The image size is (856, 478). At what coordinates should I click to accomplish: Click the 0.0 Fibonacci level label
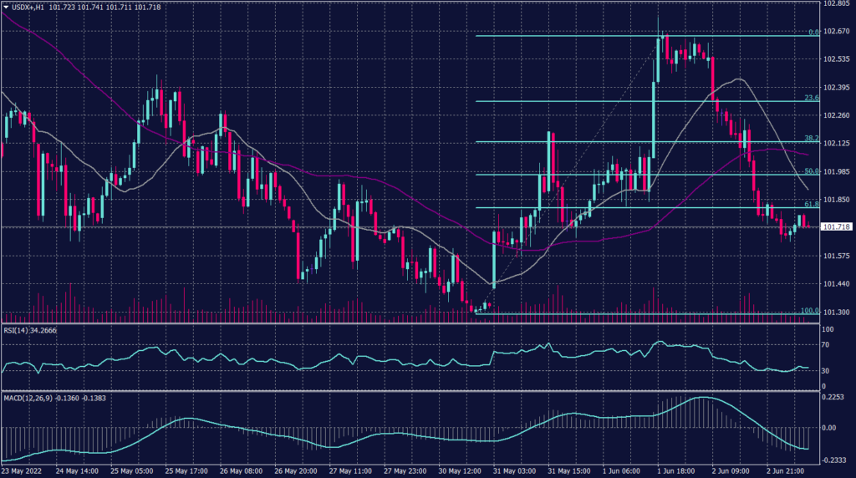point(813,33)
